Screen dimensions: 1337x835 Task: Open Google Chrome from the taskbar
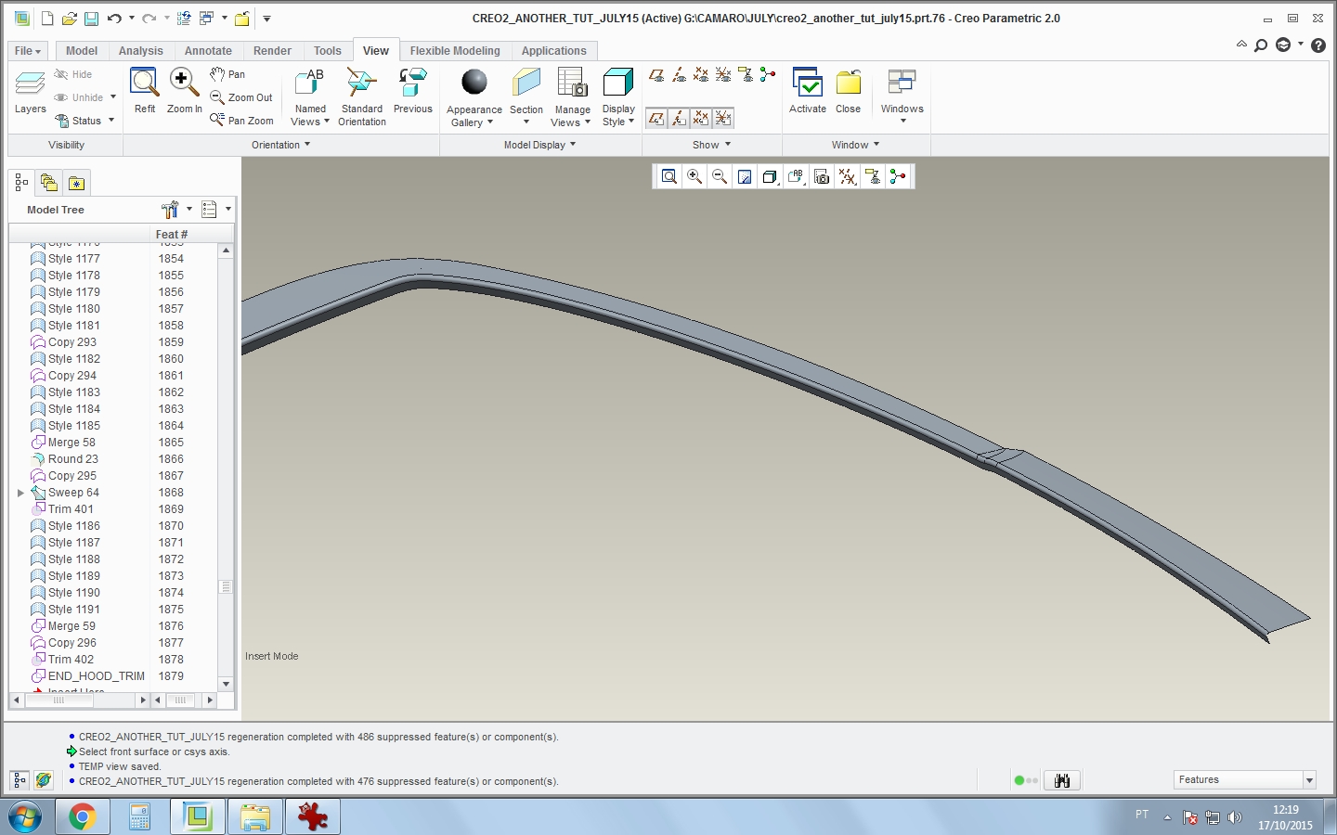coord(82,817)
